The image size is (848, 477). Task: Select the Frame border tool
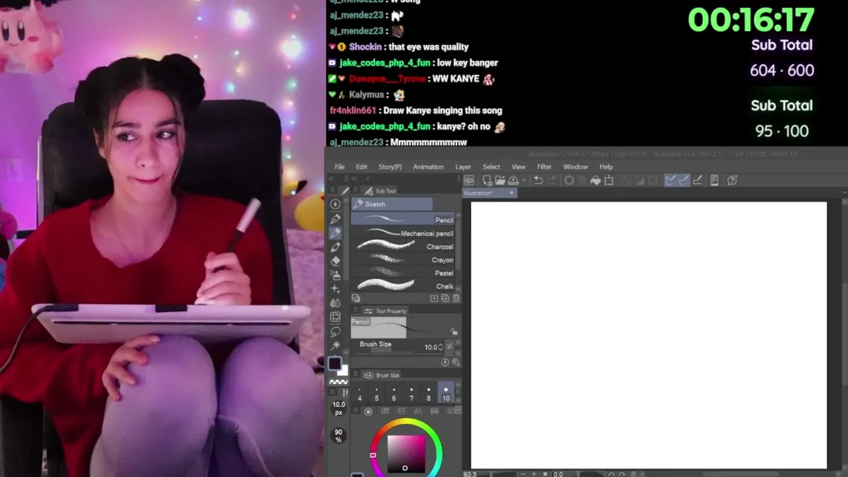click(x=335, y=317)
